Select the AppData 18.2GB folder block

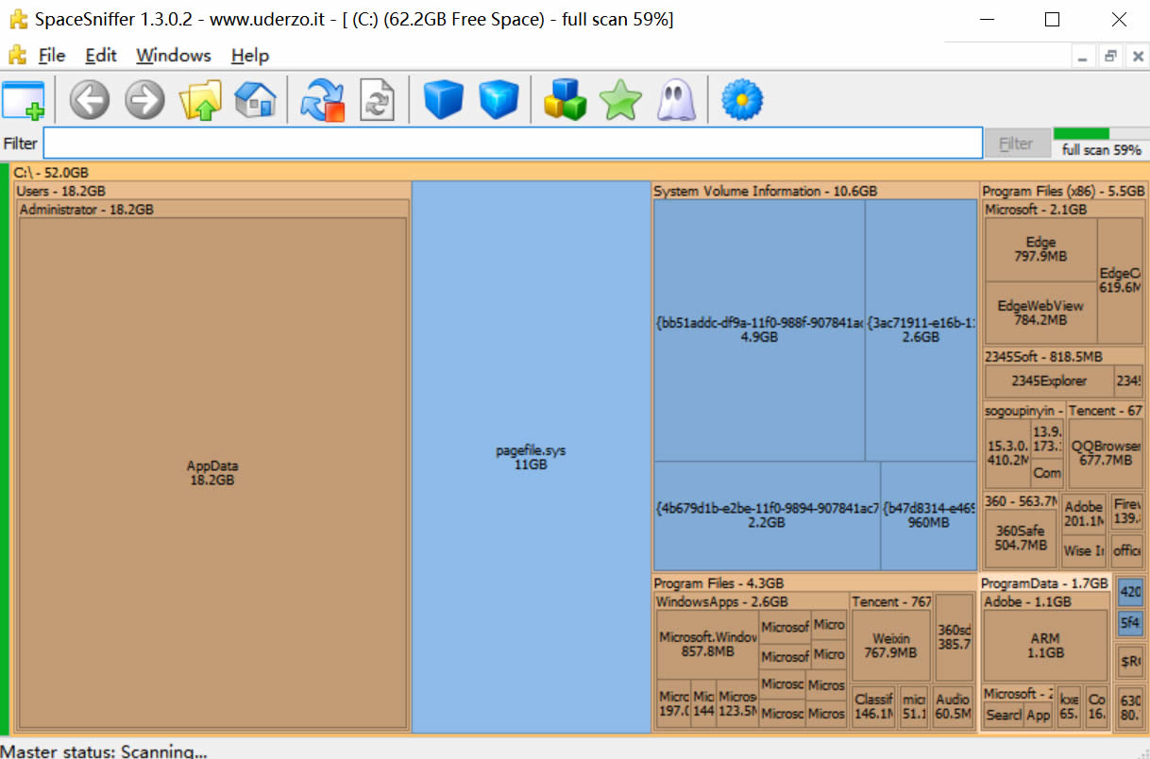[x=212, y=472]
